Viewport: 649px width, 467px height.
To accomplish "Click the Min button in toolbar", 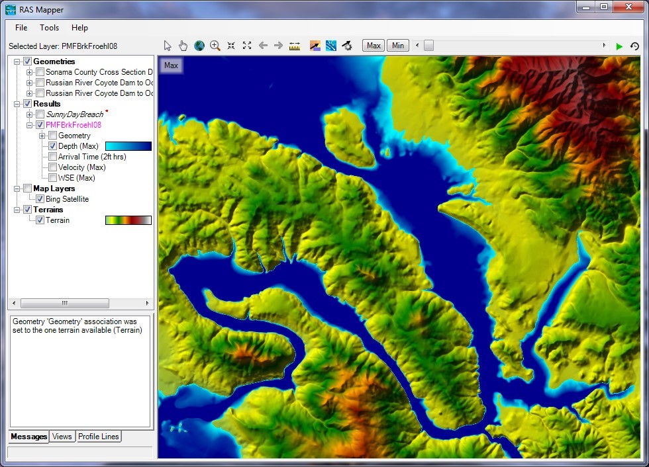I will coord(397,46).
